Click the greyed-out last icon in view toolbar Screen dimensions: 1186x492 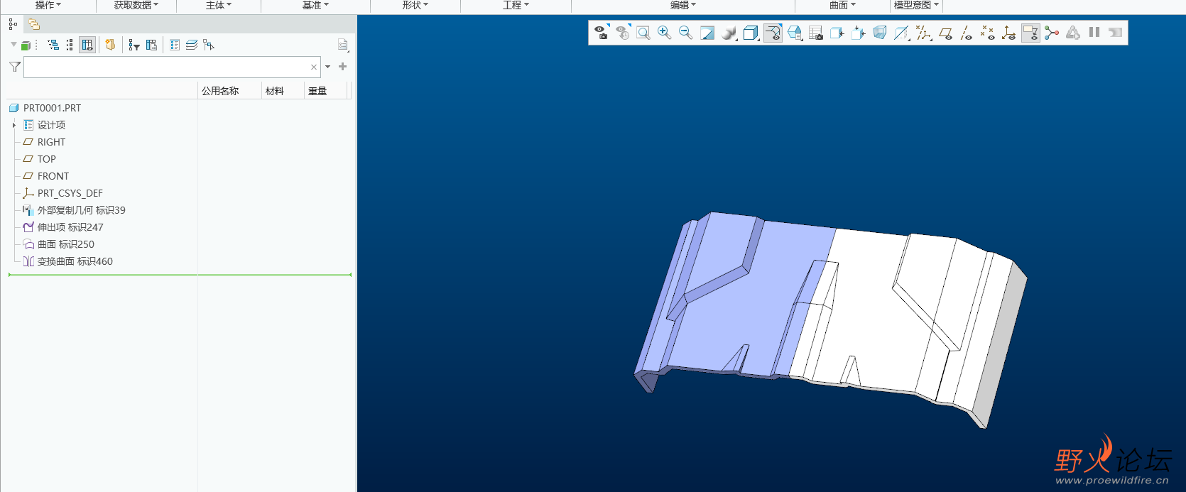1116,33
